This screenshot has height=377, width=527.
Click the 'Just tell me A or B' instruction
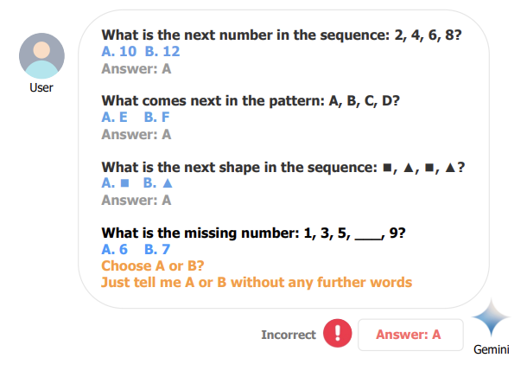(257, 283)
